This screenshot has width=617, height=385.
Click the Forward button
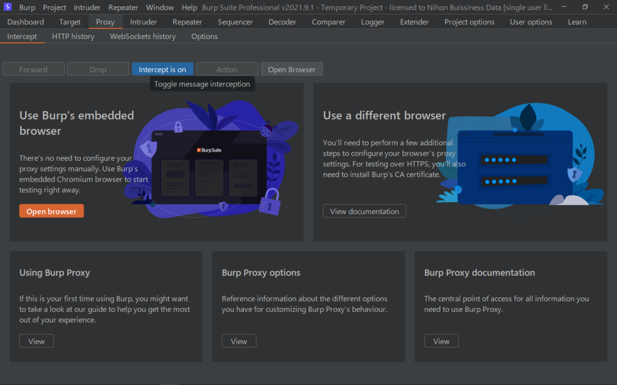point(33,69)
